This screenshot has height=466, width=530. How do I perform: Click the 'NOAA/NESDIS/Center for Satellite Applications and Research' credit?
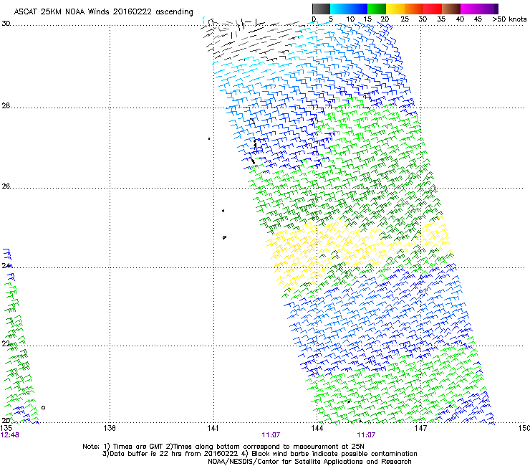(x=309, y=462)
